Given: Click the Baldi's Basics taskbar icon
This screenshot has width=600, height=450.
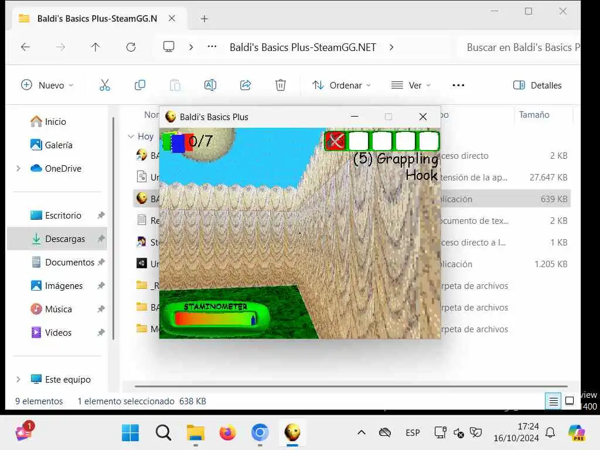Looking at the screenshot, I should pos(292,433).
